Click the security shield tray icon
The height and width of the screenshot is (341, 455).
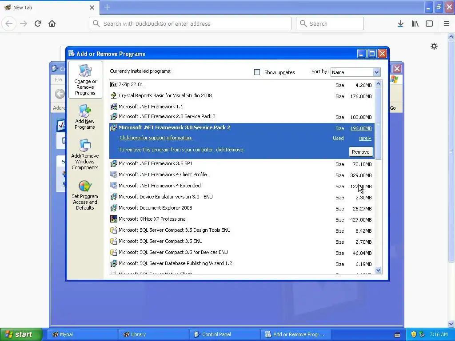pyautogui.click(x=414, y=334)
